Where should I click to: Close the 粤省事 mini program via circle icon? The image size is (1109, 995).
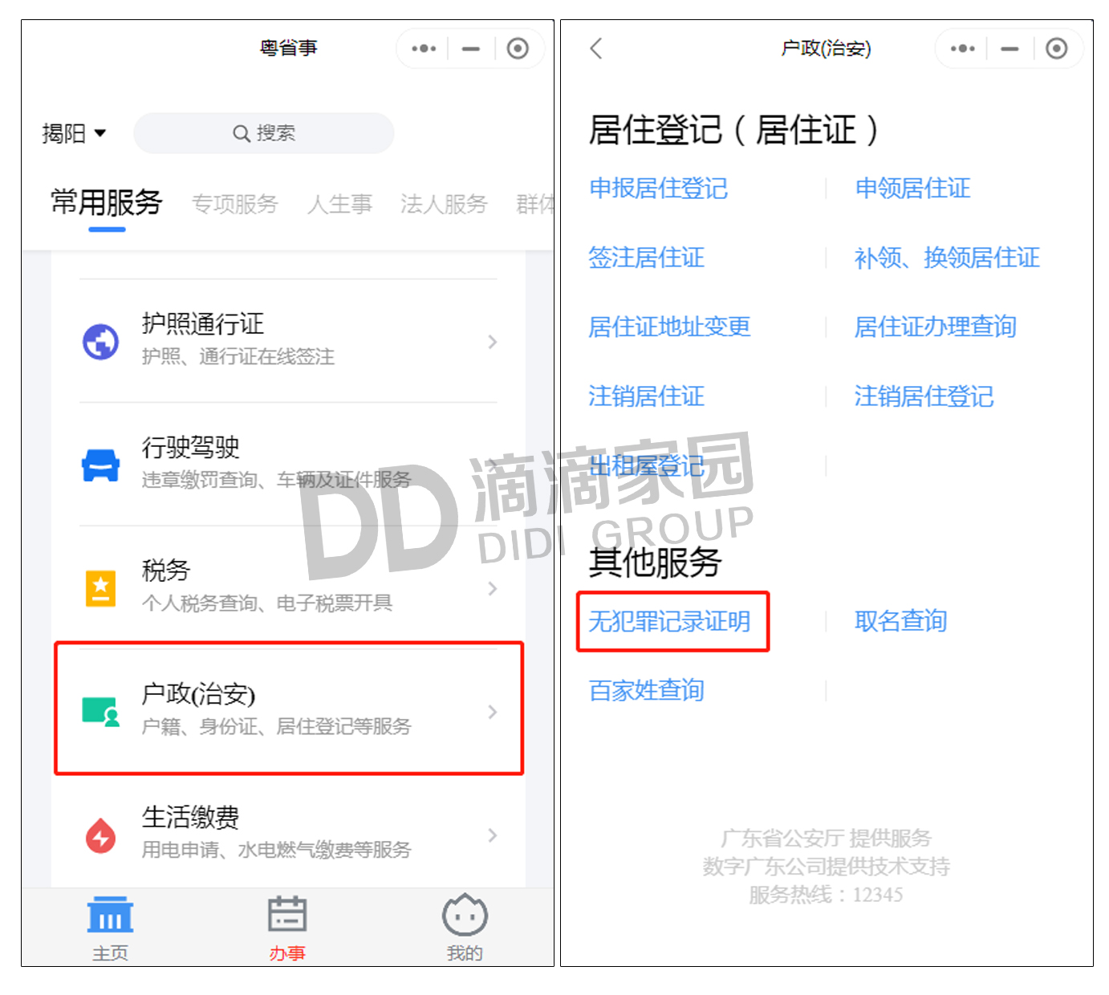pos(518,49)
